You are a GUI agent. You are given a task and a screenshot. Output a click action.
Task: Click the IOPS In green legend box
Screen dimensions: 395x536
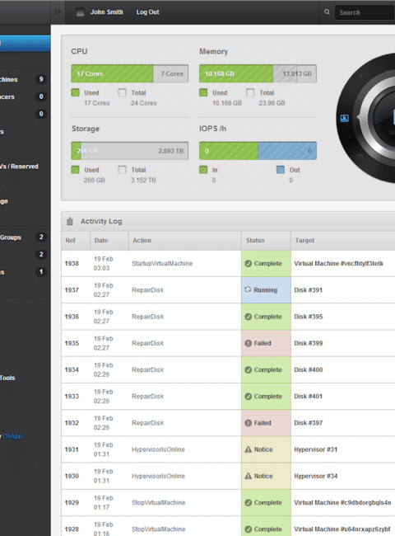203,170
